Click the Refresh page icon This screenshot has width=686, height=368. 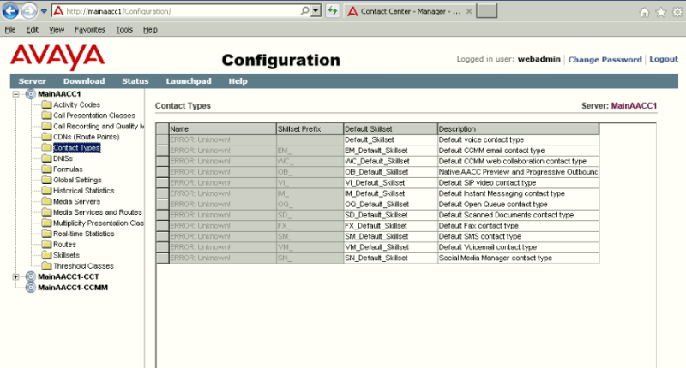333,11
